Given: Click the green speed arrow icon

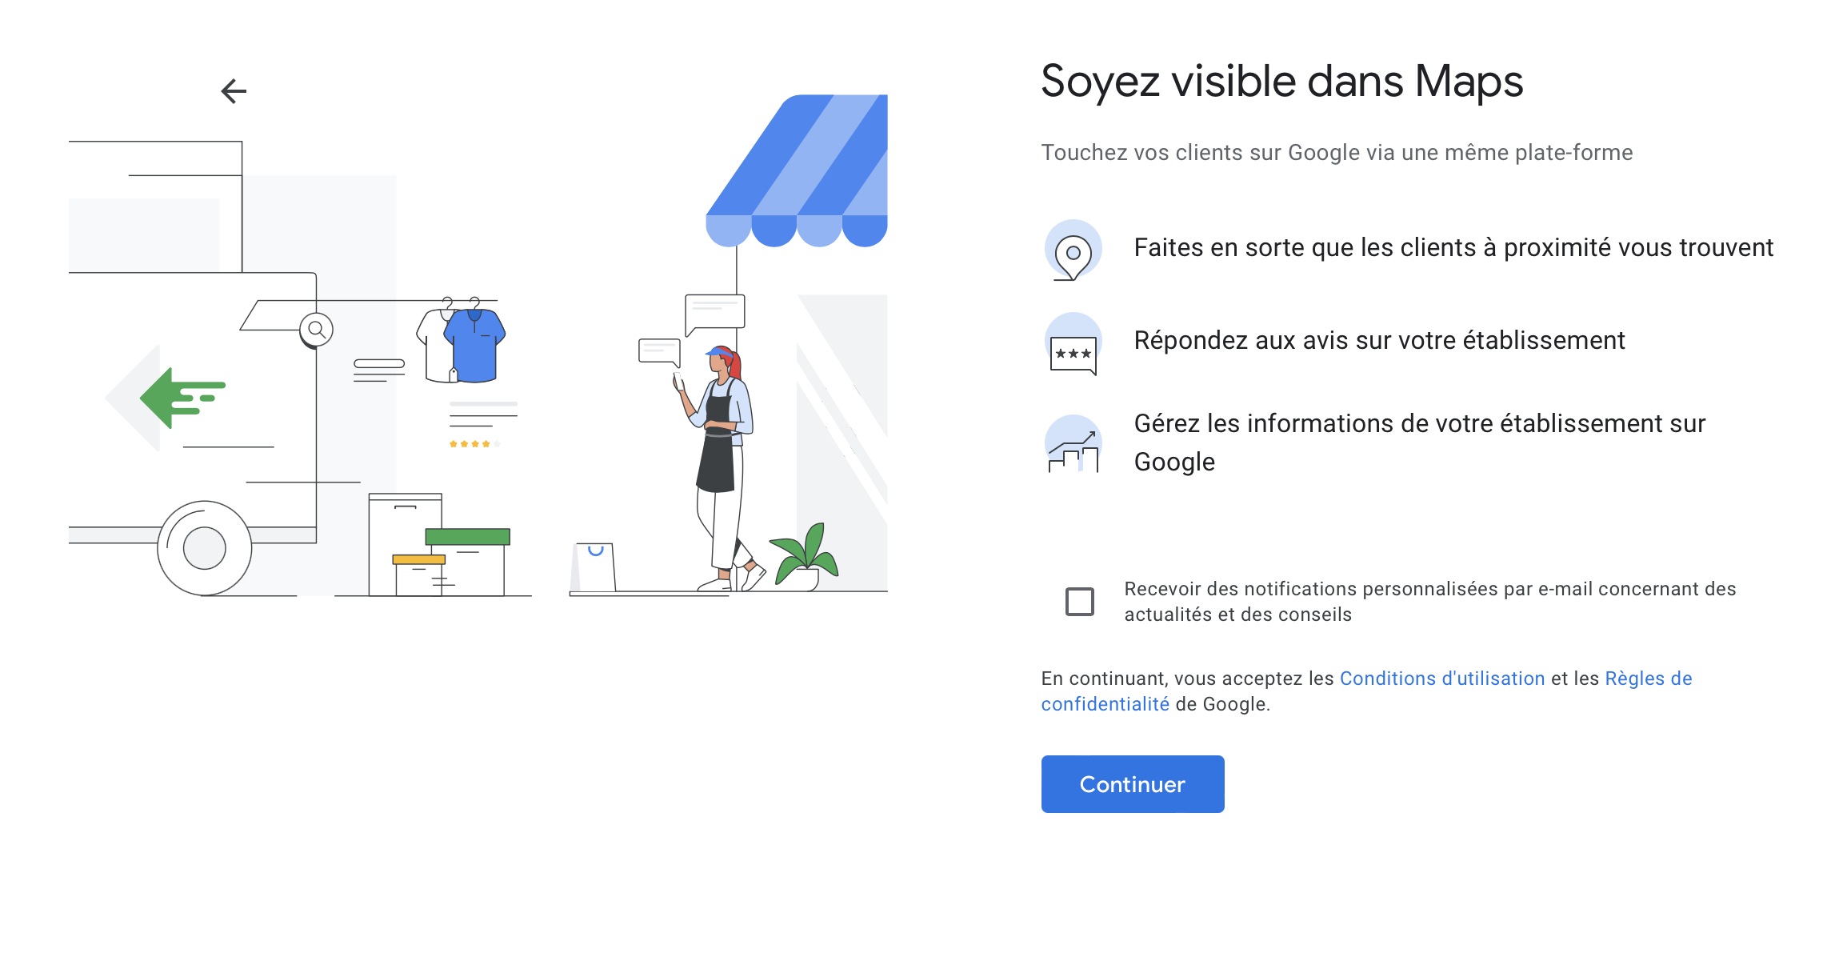Looking at the screenshot, I should (182, 398).
